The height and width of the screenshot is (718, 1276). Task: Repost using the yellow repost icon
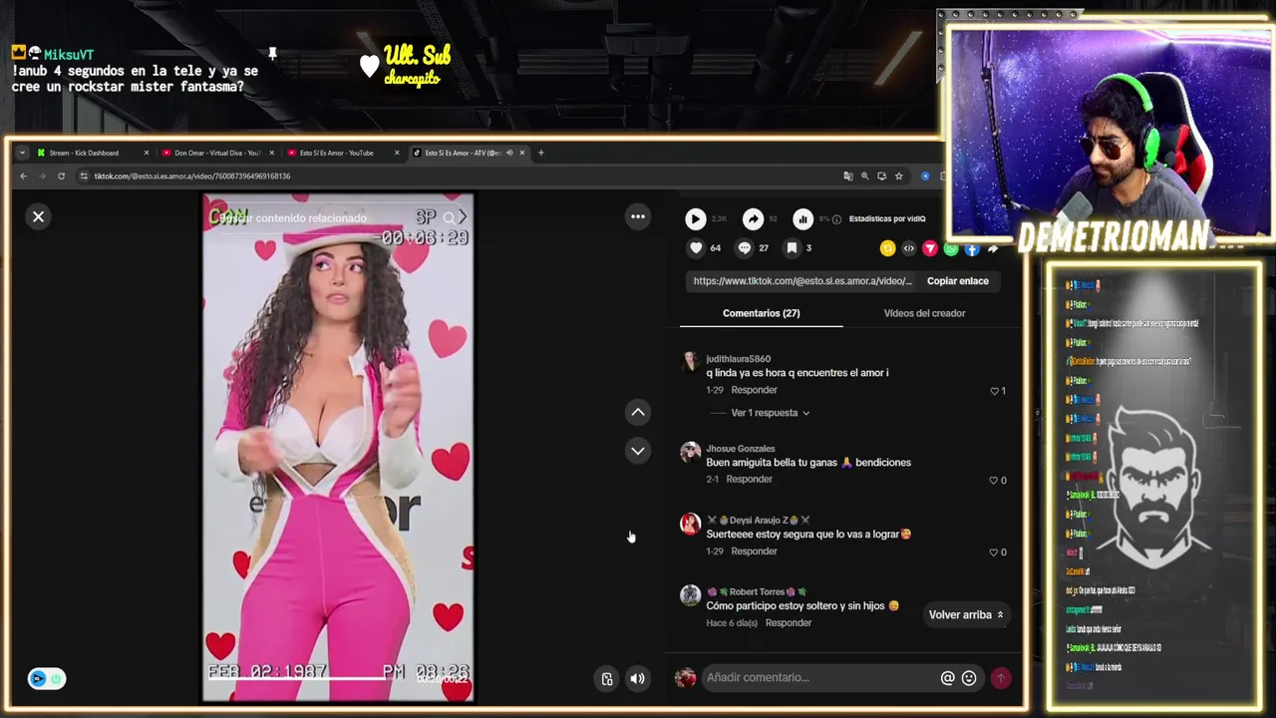pos(887,248)
